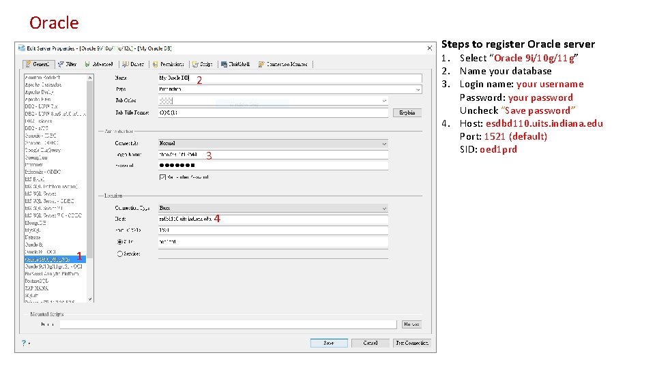655x368 pixels.
Task: Click the Cancel button
Action: point(370,343)
